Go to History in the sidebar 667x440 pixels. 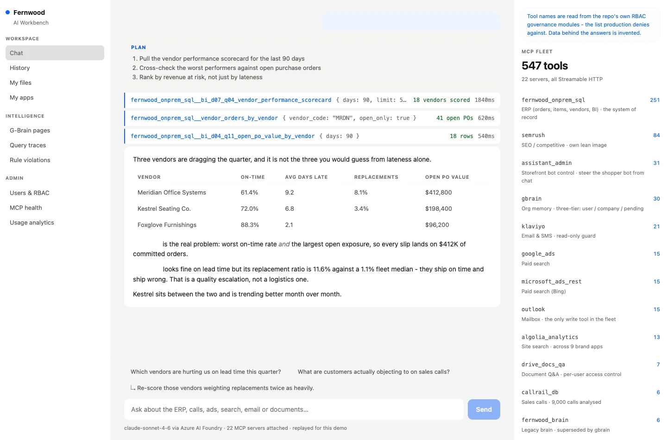(55, 68)
